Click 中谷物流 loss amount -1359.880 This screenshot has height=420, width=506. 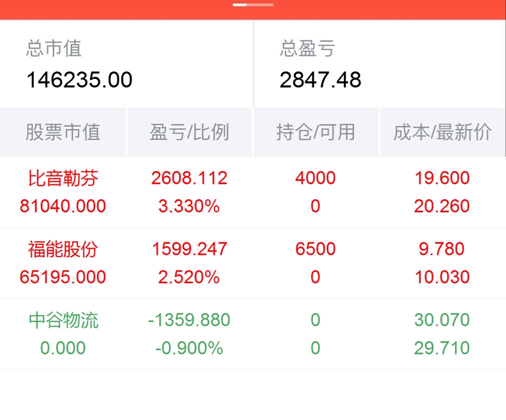tap(189, 320)
